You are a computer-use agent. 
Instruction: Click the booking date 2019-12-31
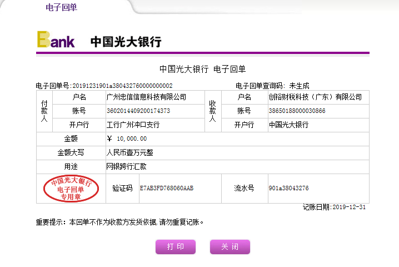coord(349,207)
